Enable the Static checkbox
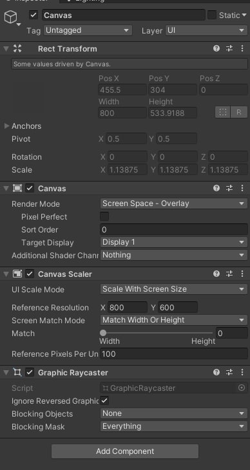The height and width of the screenshot is (470, 250). click(x=212, y=15)
